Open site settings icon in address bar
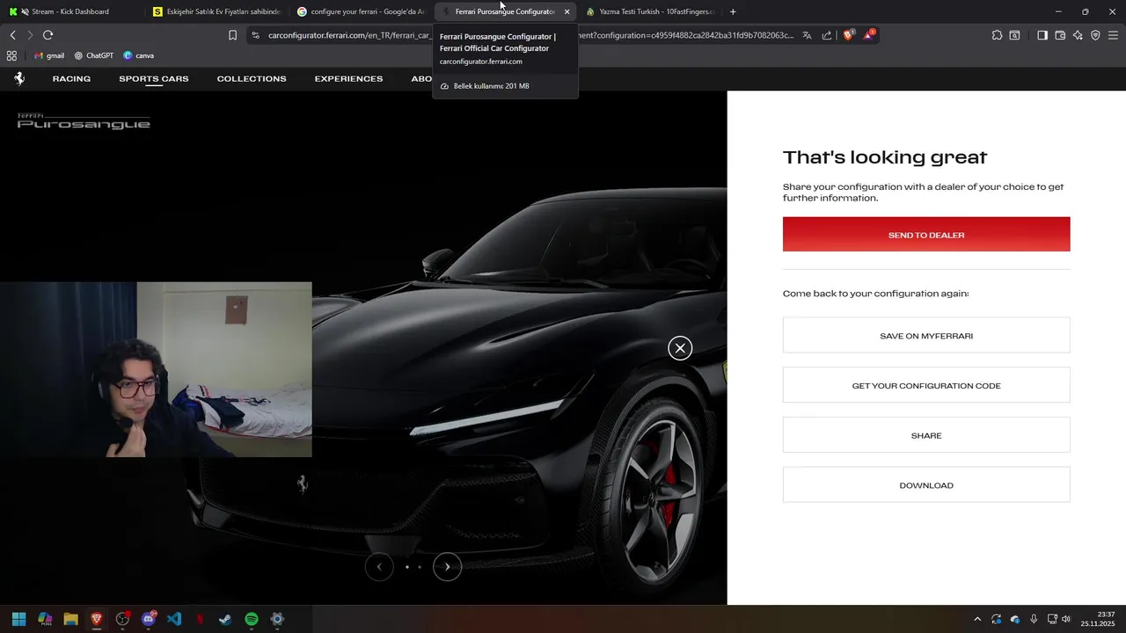Viewport: 1126px width, 633px height. click(255, 35)
